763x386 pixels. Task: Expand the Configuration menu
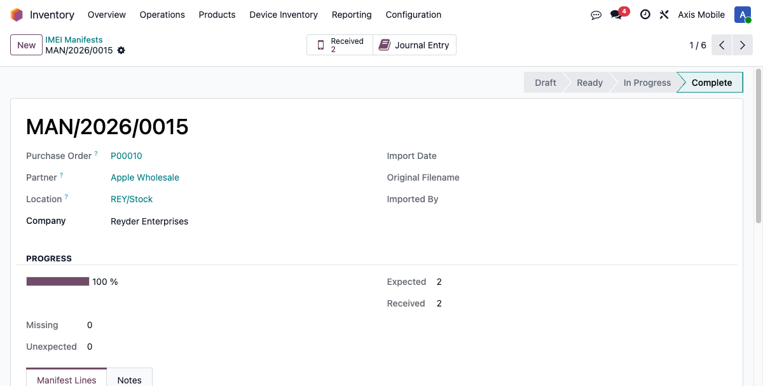click(413, 15)
